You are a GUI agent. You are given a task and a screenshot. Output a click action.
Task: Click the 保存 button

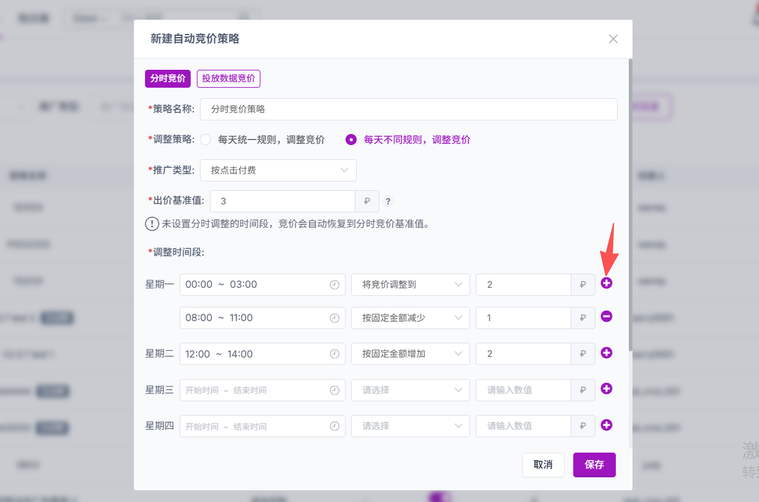click(594, 465)
